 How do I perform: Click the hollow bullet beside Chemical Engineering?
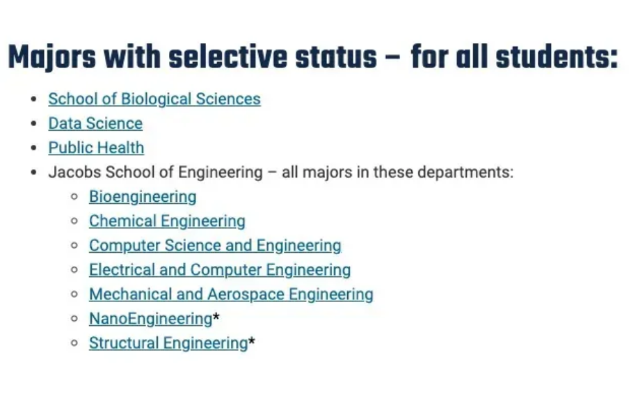pos(74,221)
